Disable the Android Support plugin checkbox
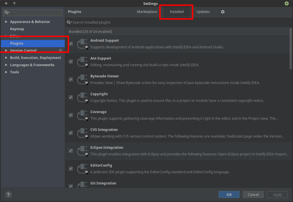Image resolution: width=293 pixels, height=202 pixels. [71, 44]
